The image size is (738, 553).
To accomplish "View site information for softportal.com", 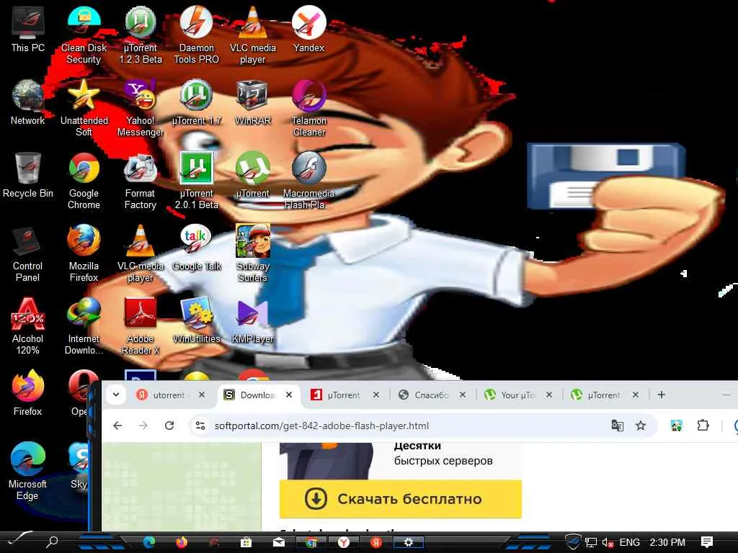I will (x=200, y=426).
